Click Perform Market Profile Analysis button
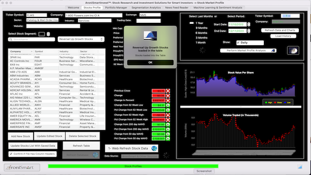This screenshot has height=175, width=311. pyautogui.click(x=248, y=51)
